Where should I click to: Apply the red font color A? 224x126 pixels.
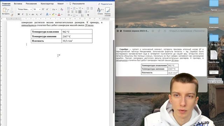click(x=59, y=14)
